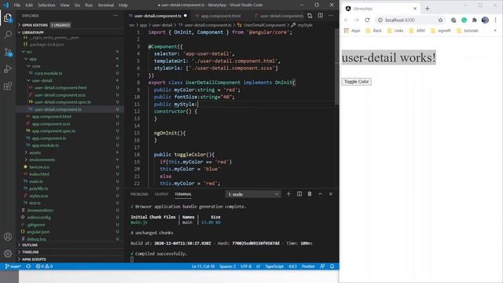Kill terminal with trash icon
The height and width of the screenshot is (283, 503).
[310, 194]
